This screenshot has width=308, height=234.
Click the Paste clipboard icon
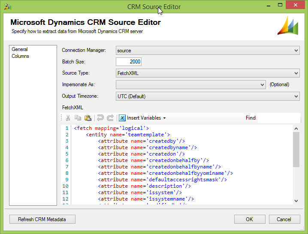[x=88, y=118]
